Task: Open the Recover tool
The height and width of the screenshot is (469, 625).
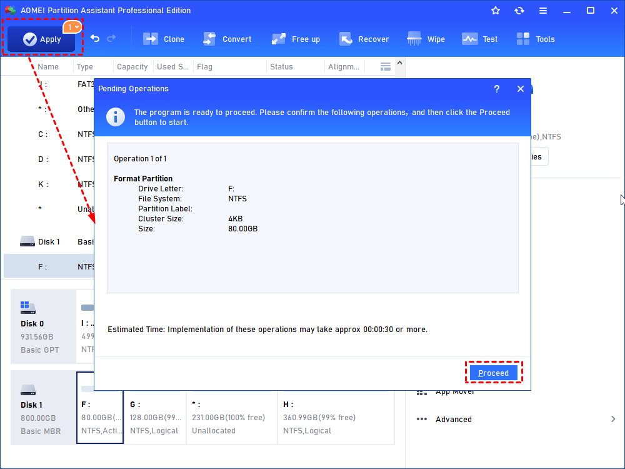Action: (364, 39)
